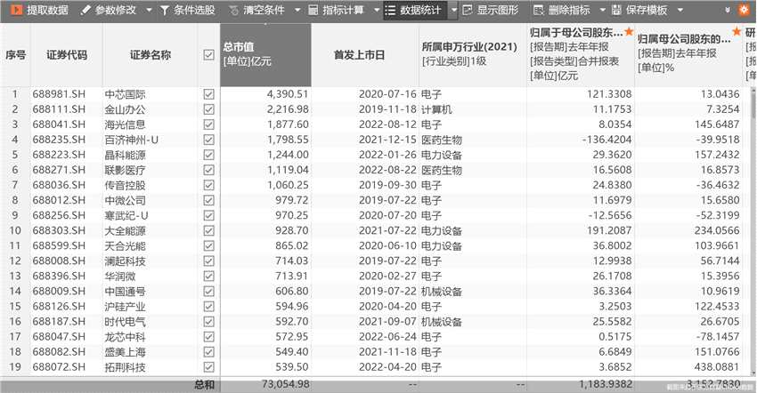Click the calculator icon for 指标计算
This screenshot has height=393, width=757.
(x=313, y=10)
